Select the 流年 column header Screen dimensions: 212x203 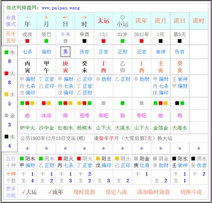[x=141, y=21]
